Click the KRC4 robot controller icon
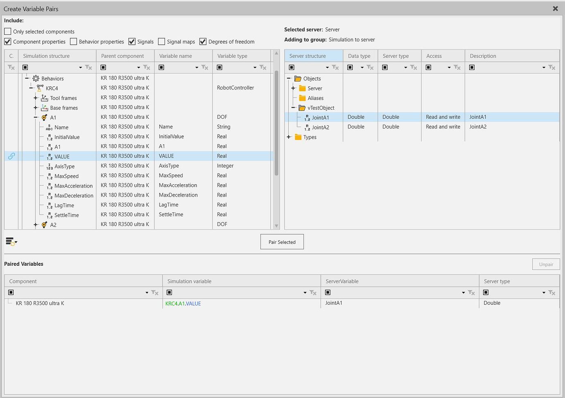The width and height of the screenshot is (565, 398). pyautogui.click(x=40, y=88)
